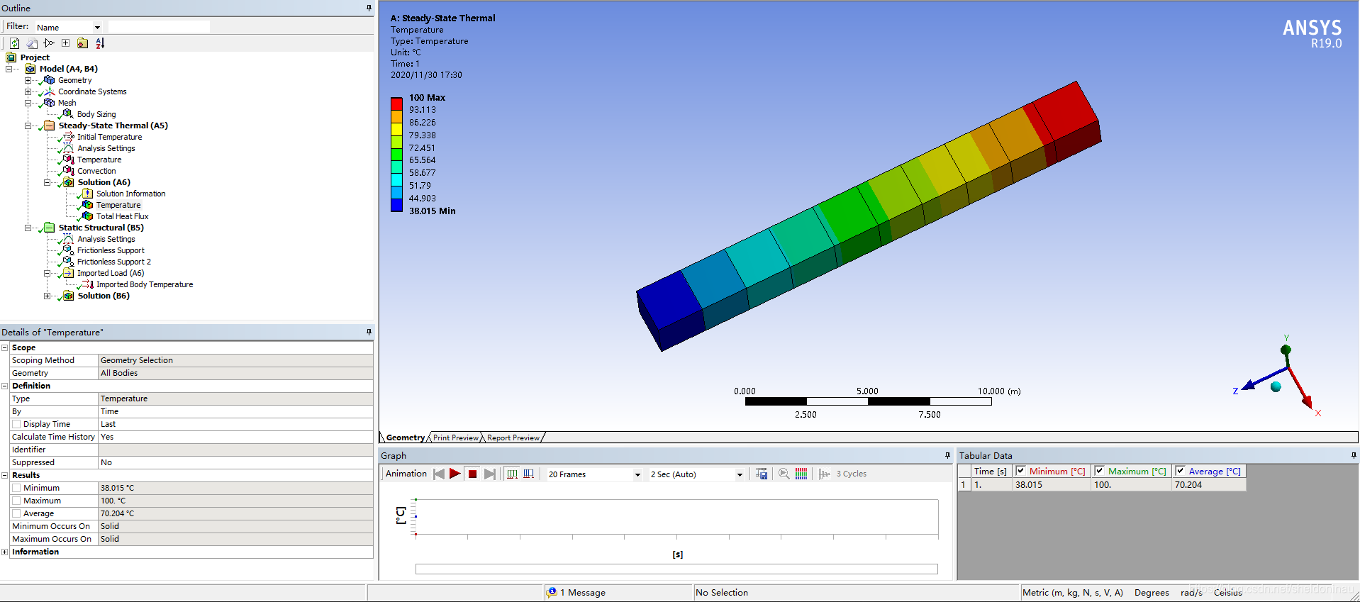The width and height of the screenshot is (1360, 602).
Task: Collapse the Mesh tree node
Action: tap(28, 103)
